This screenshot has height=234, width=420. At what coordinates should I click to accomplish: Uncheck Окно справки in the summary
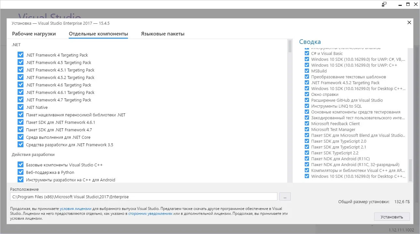coord(307,94)
